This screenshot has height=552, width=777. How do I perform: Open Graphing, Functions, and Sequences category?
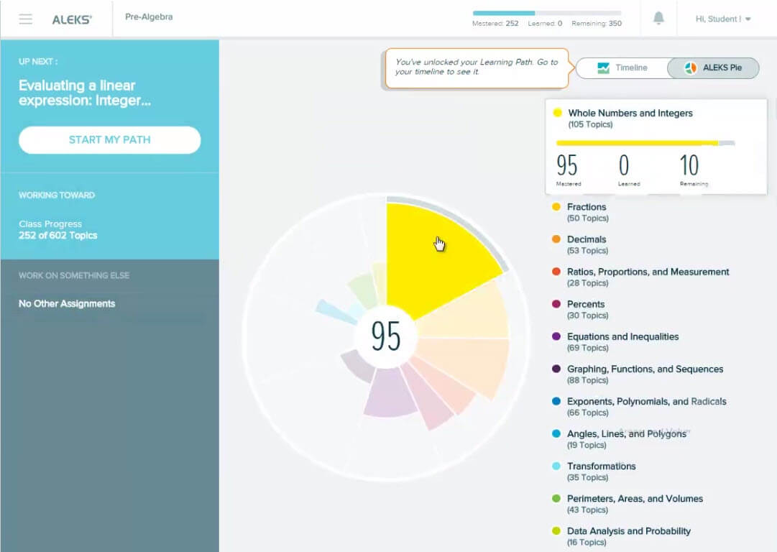coord(645,374)
